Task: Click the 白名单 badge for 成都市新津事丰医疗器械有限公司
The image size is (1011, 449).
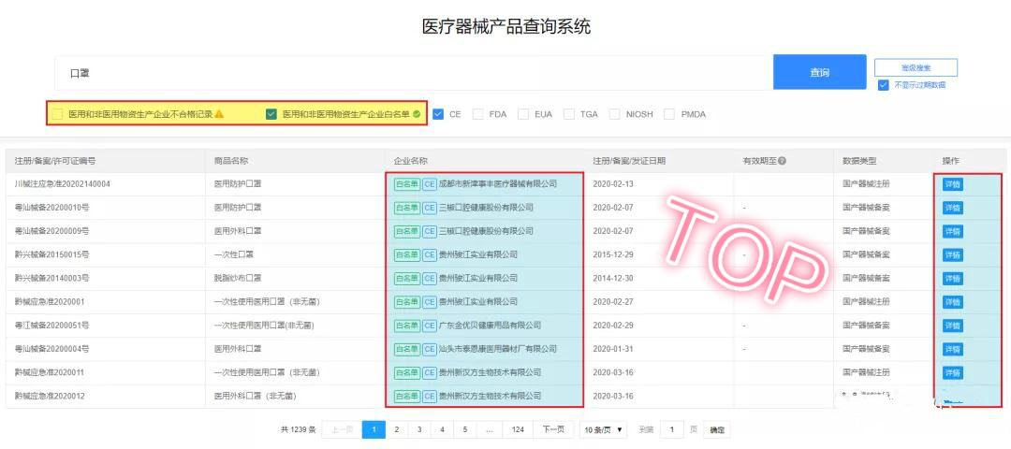Action: [407, 184]
